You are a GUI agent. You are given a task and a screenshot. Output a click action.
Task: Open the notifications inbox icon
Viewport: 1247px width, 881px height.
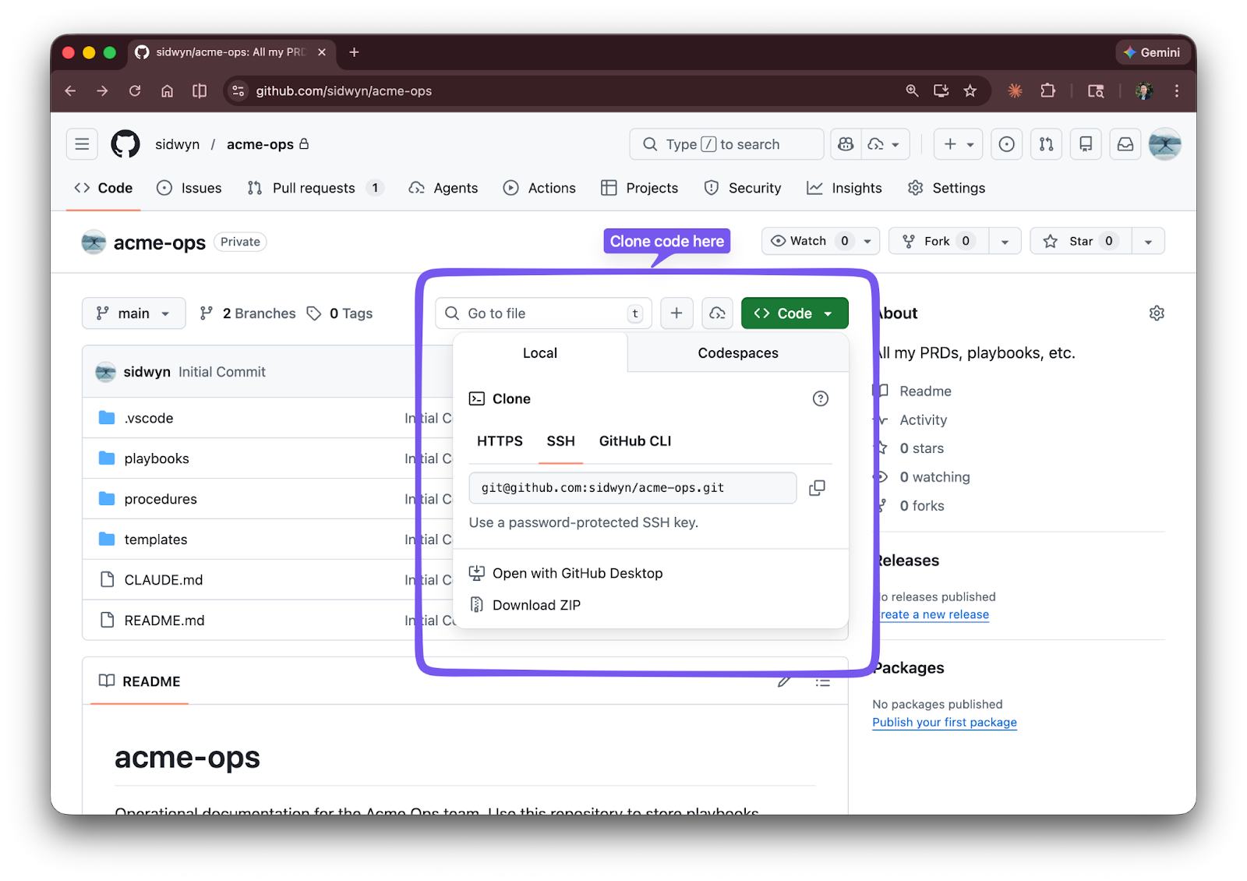coord(1125,143)
